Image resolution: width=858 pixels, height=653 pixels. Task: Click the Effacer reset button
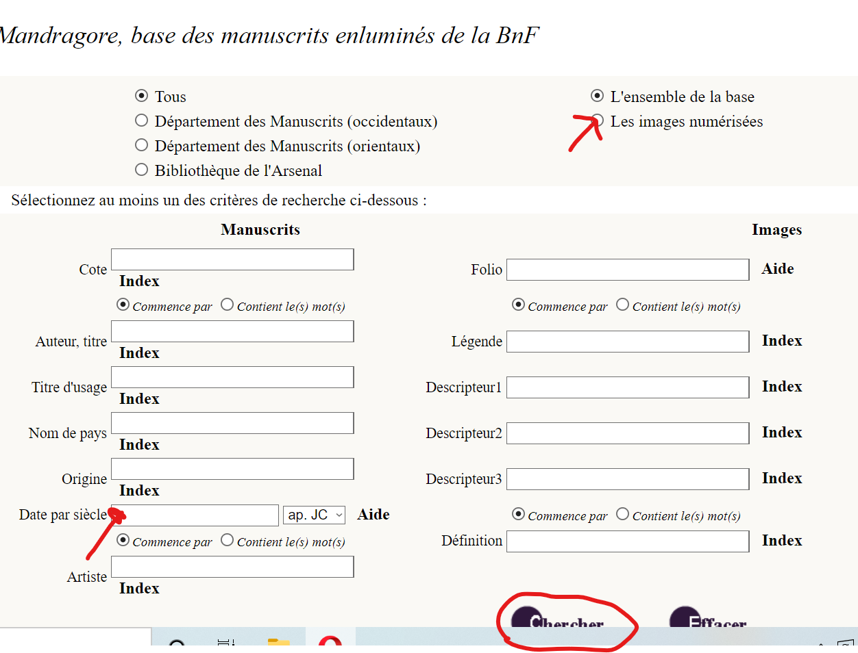pyautogui.click(x=708, y=617)
